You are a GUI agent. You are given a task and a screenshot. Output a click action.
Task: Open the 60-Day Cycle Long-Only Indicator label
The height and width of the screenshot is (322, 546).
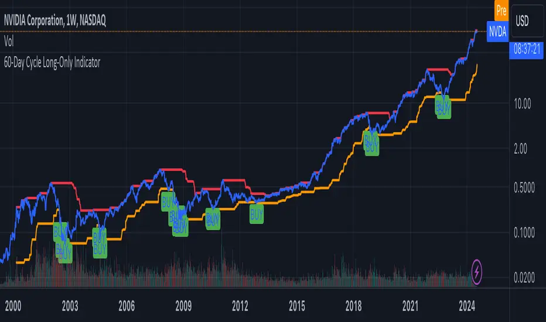[52, 63]
